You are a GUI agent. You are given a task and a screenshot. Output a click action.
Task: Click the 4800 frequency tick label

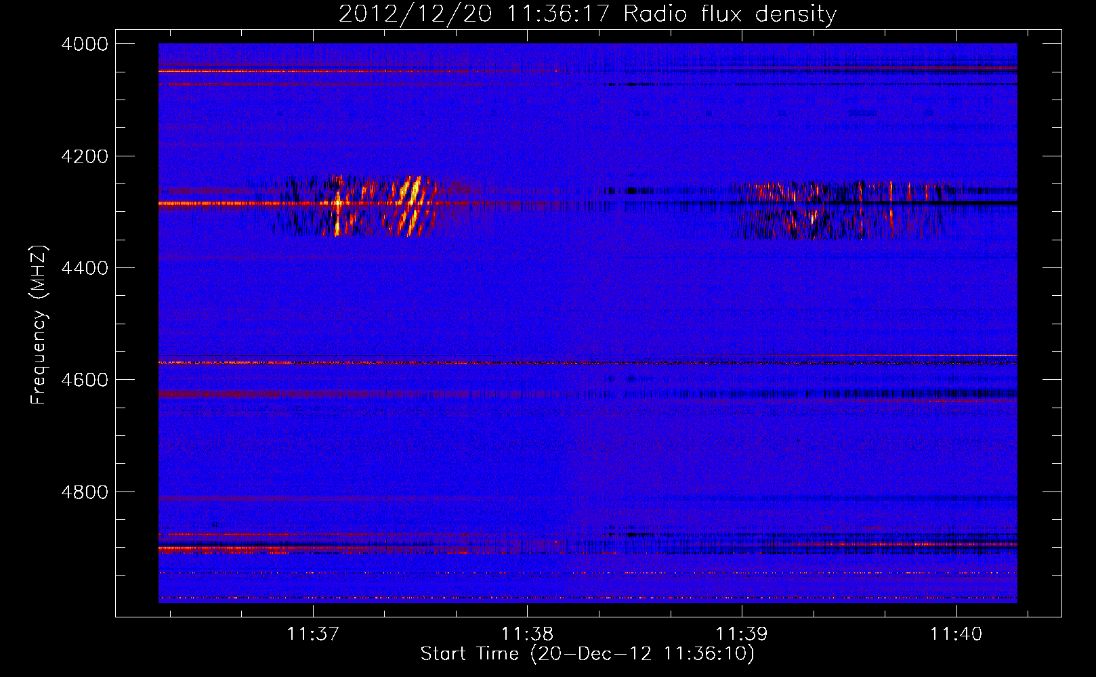tap(85, 492)
